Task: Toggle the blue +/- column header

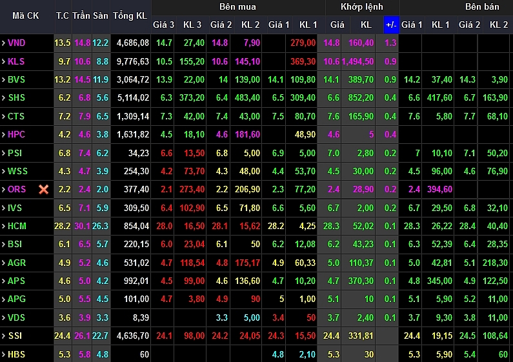Action: (x=391, y=25)
